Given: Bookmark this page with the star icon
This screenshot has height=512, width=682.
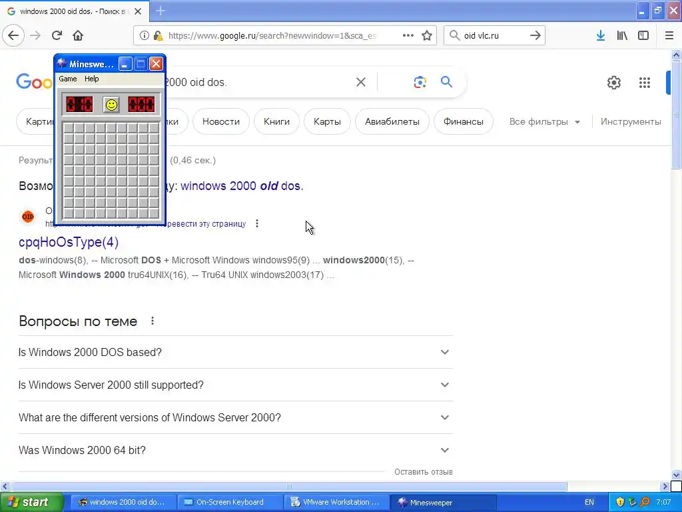Looking at the screenshot, I should click(427, 35).
